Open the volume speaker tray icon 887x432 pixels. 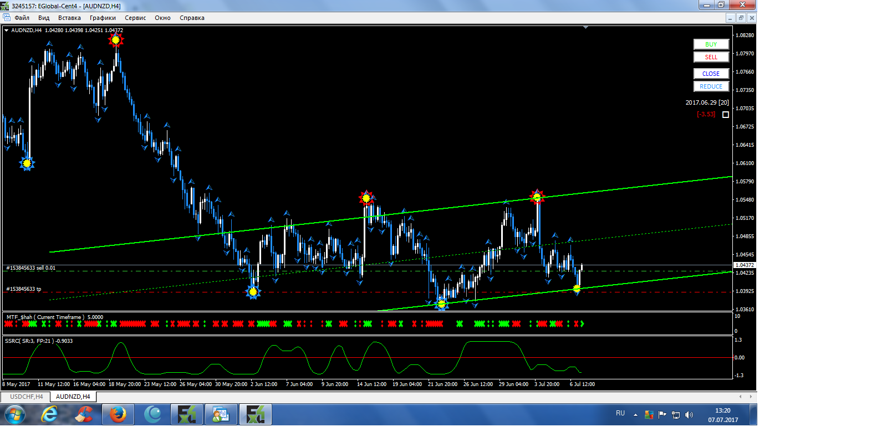point(689,414)
